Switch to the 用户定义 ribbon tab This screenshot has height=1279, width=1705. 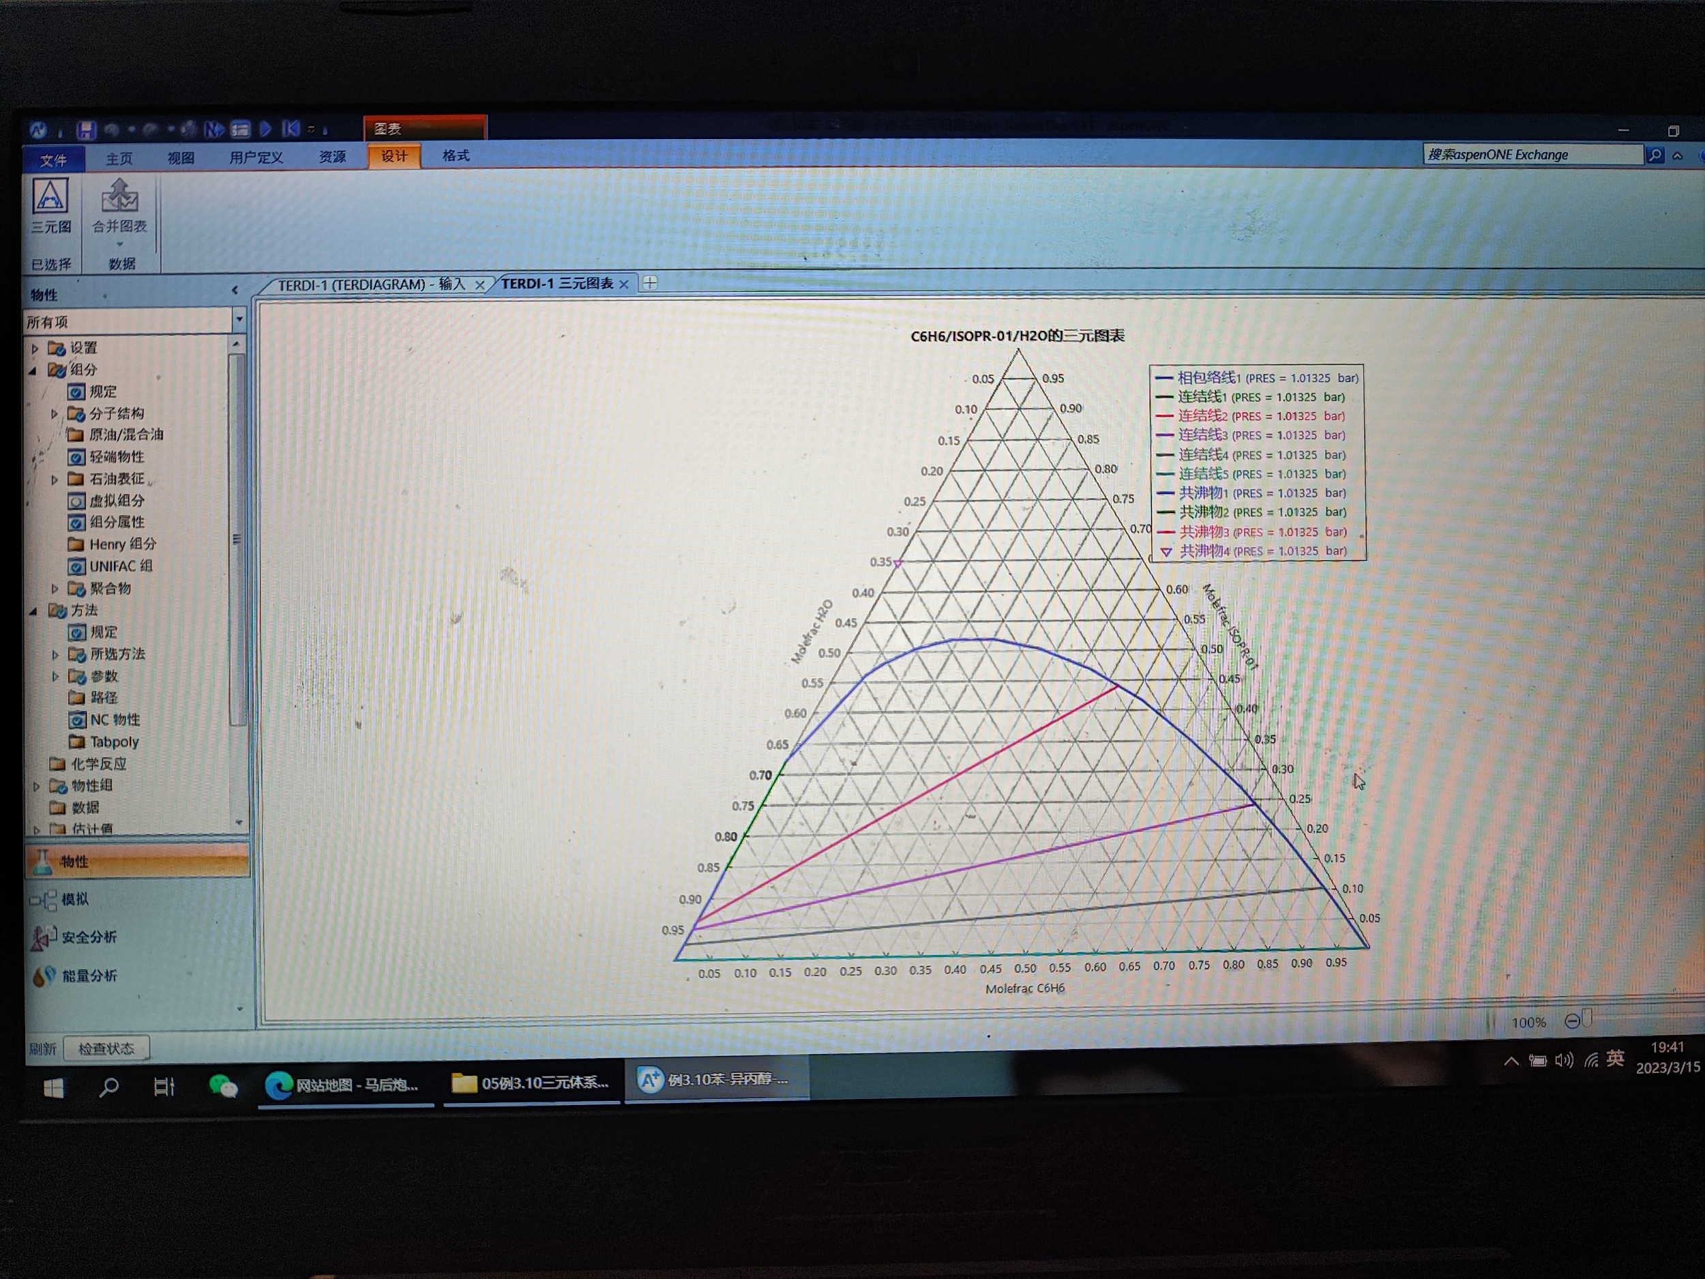tap(256, 158)
